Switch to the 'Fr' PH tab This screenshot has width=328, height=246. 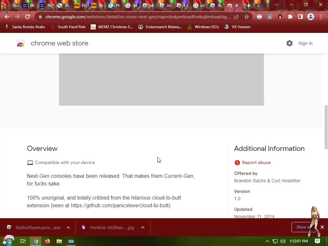[x=80, y=5]
